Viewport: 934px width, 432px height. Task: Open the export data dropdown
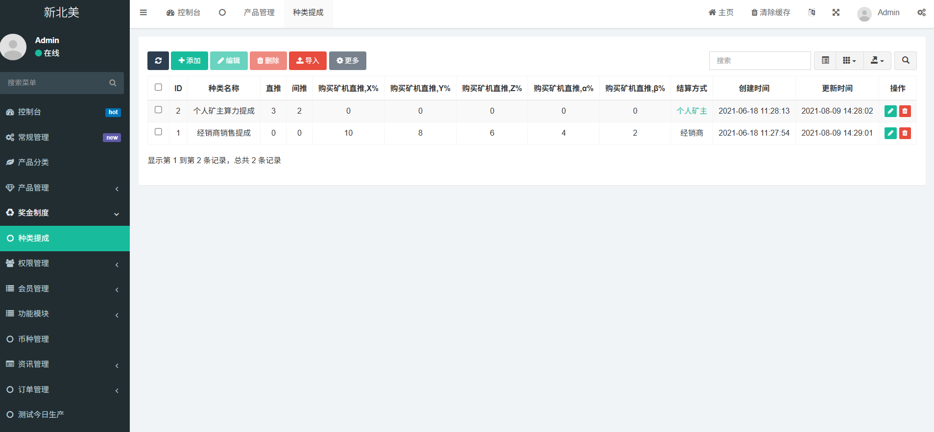click(877, 61)
